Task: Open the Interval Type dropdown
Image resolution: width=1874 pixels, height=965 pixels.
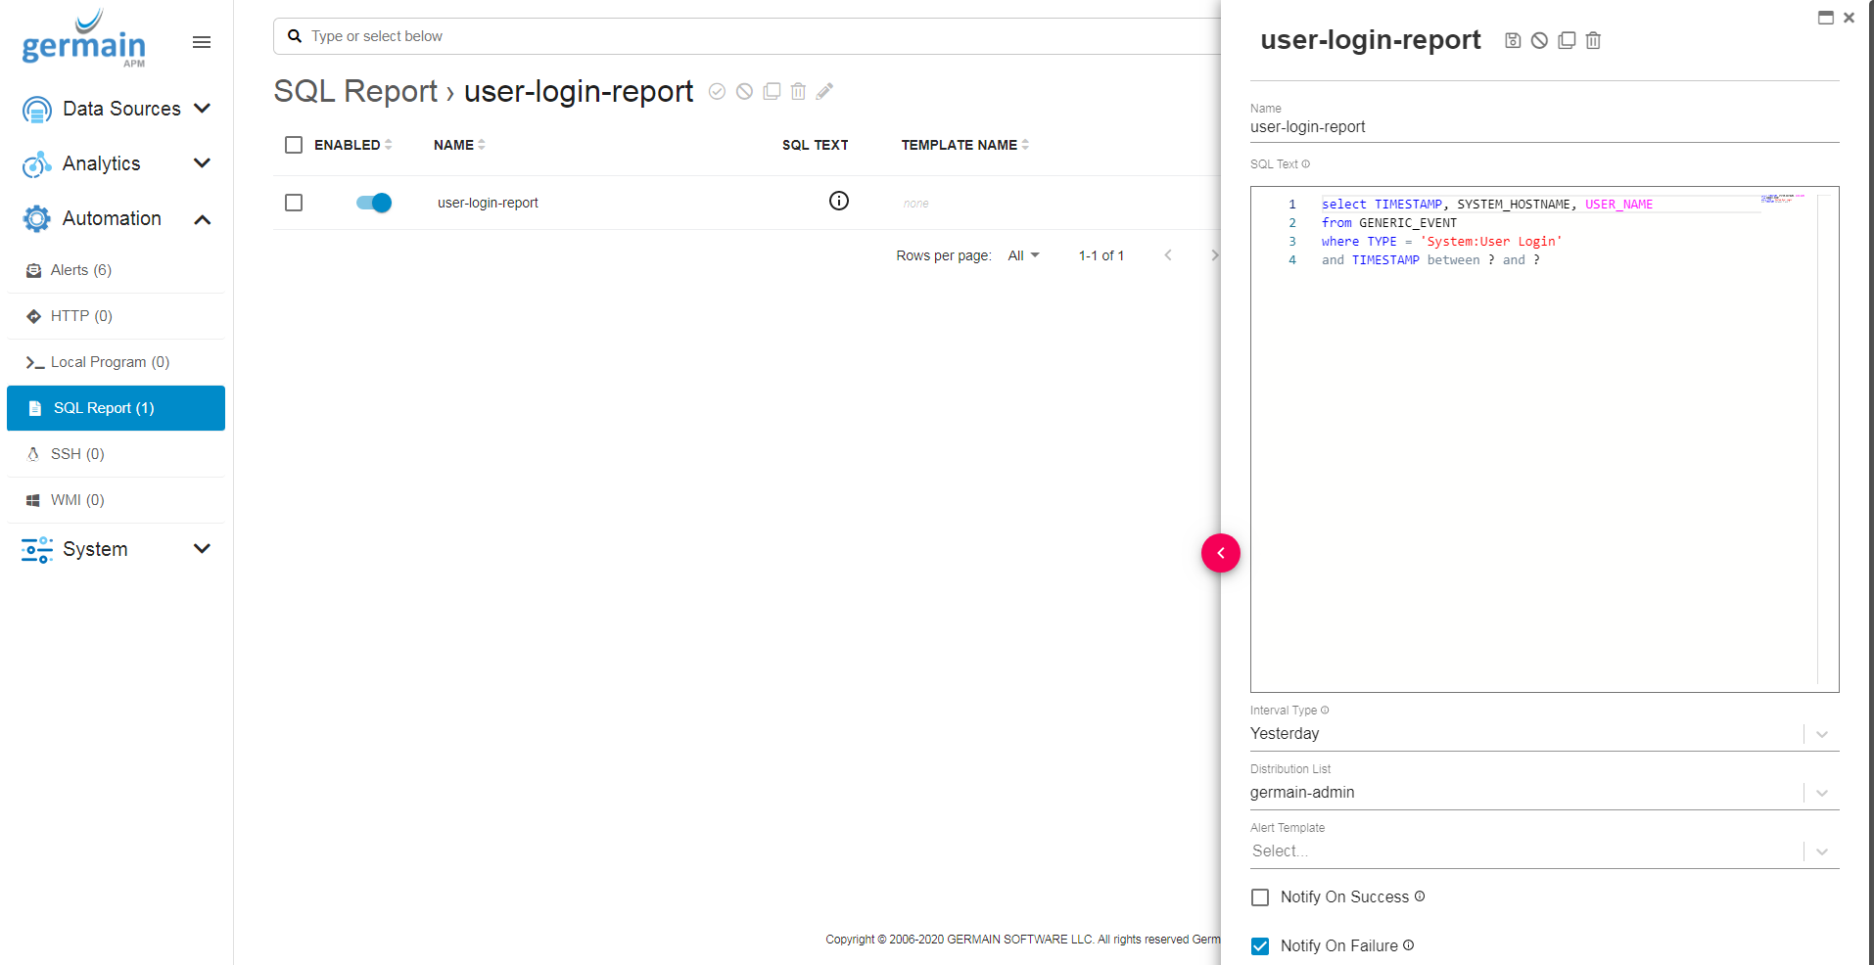Action: (1821, 734)
